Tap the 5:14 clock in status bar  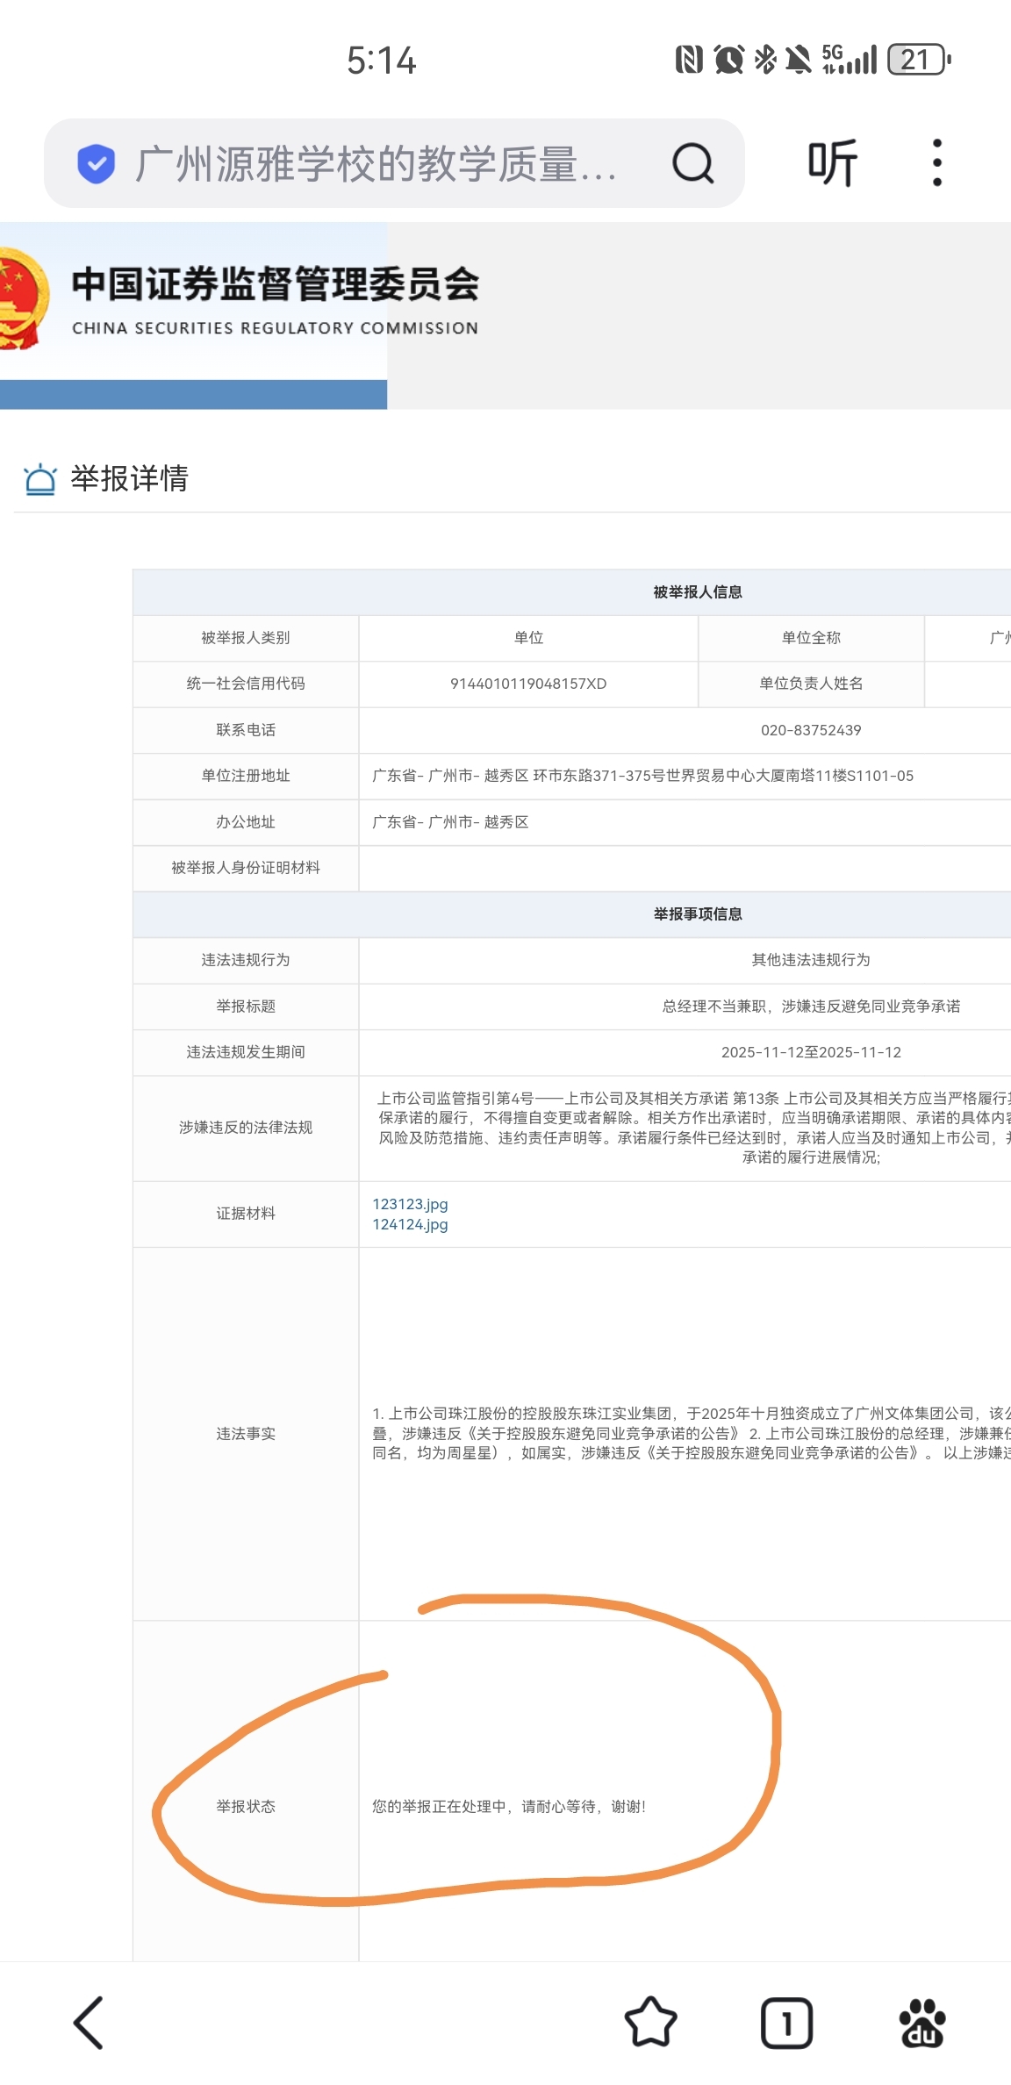click(382, 61)
